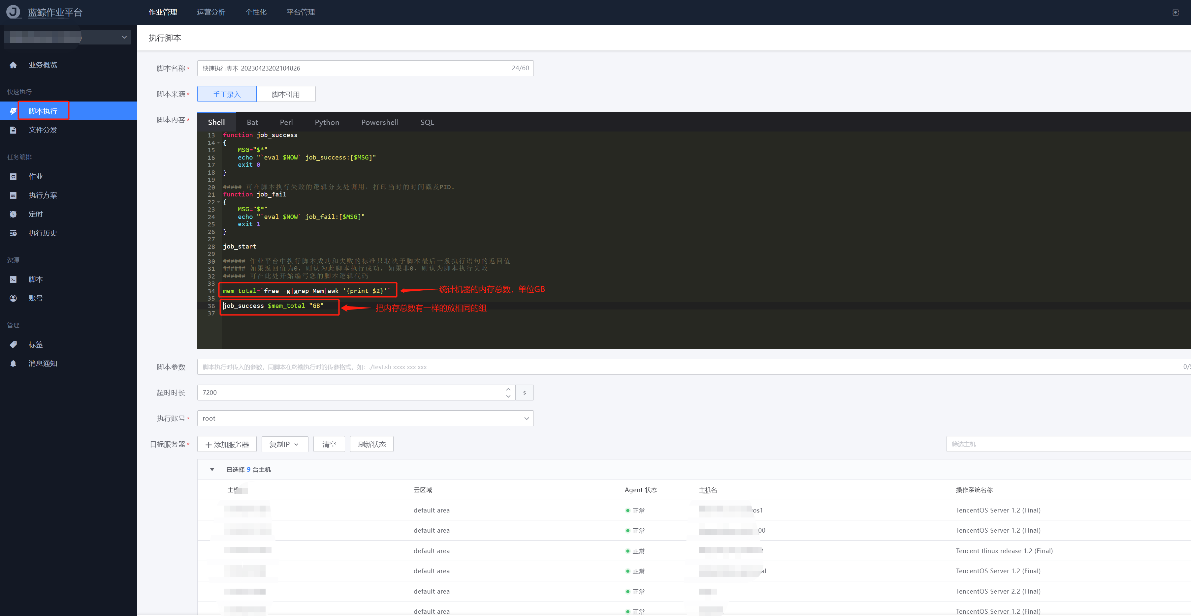The image size is (1191, 616).
Task: Switch to the Bat script tab
Action: click(x=252, y=122)
